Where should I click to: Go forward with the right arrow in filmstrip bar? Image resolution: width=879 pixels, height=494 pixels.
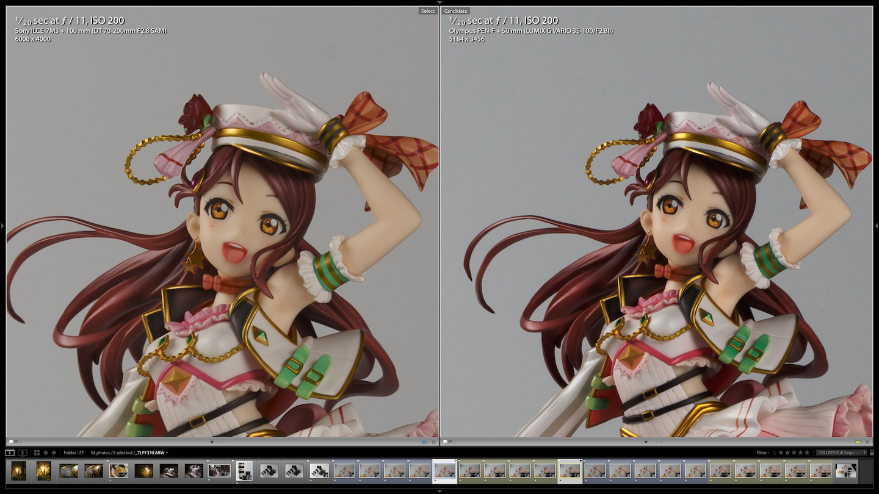[x=54, y=453]
